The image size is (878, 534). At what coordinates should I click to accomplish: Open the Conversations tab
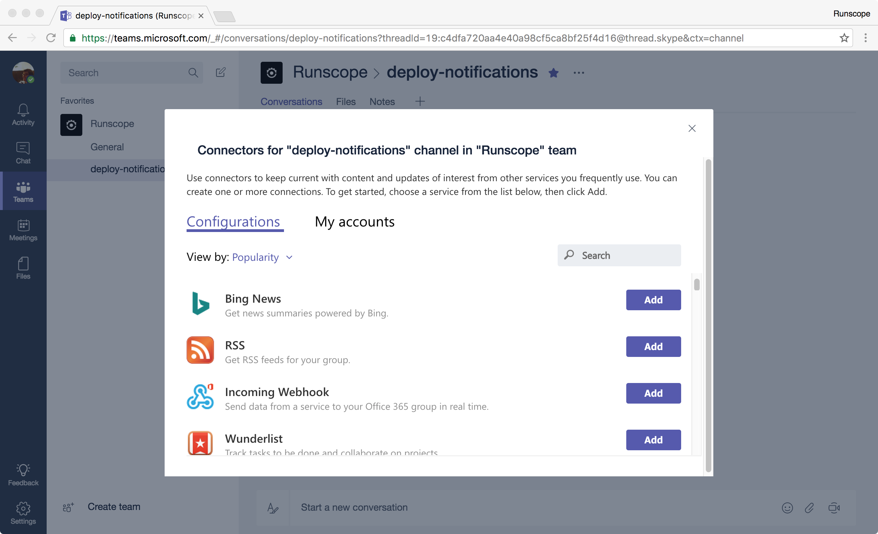[291, 102]
